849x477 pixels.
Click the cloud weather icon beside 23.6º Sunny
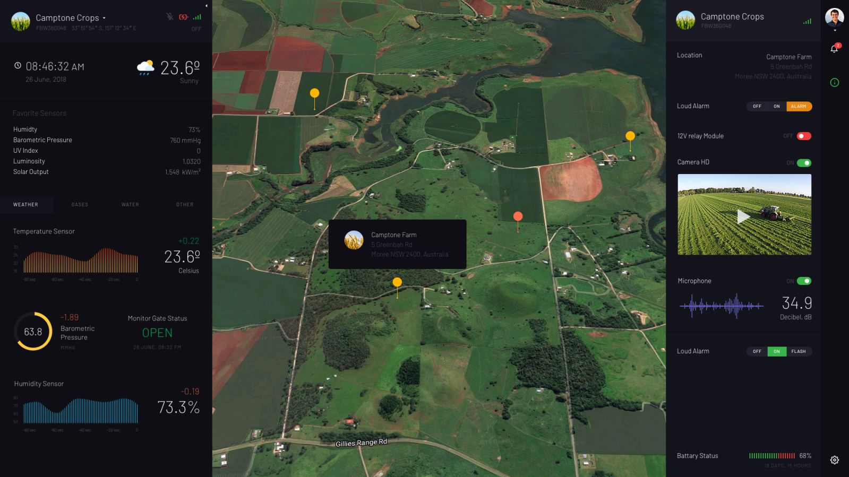[x=145, y=67]
